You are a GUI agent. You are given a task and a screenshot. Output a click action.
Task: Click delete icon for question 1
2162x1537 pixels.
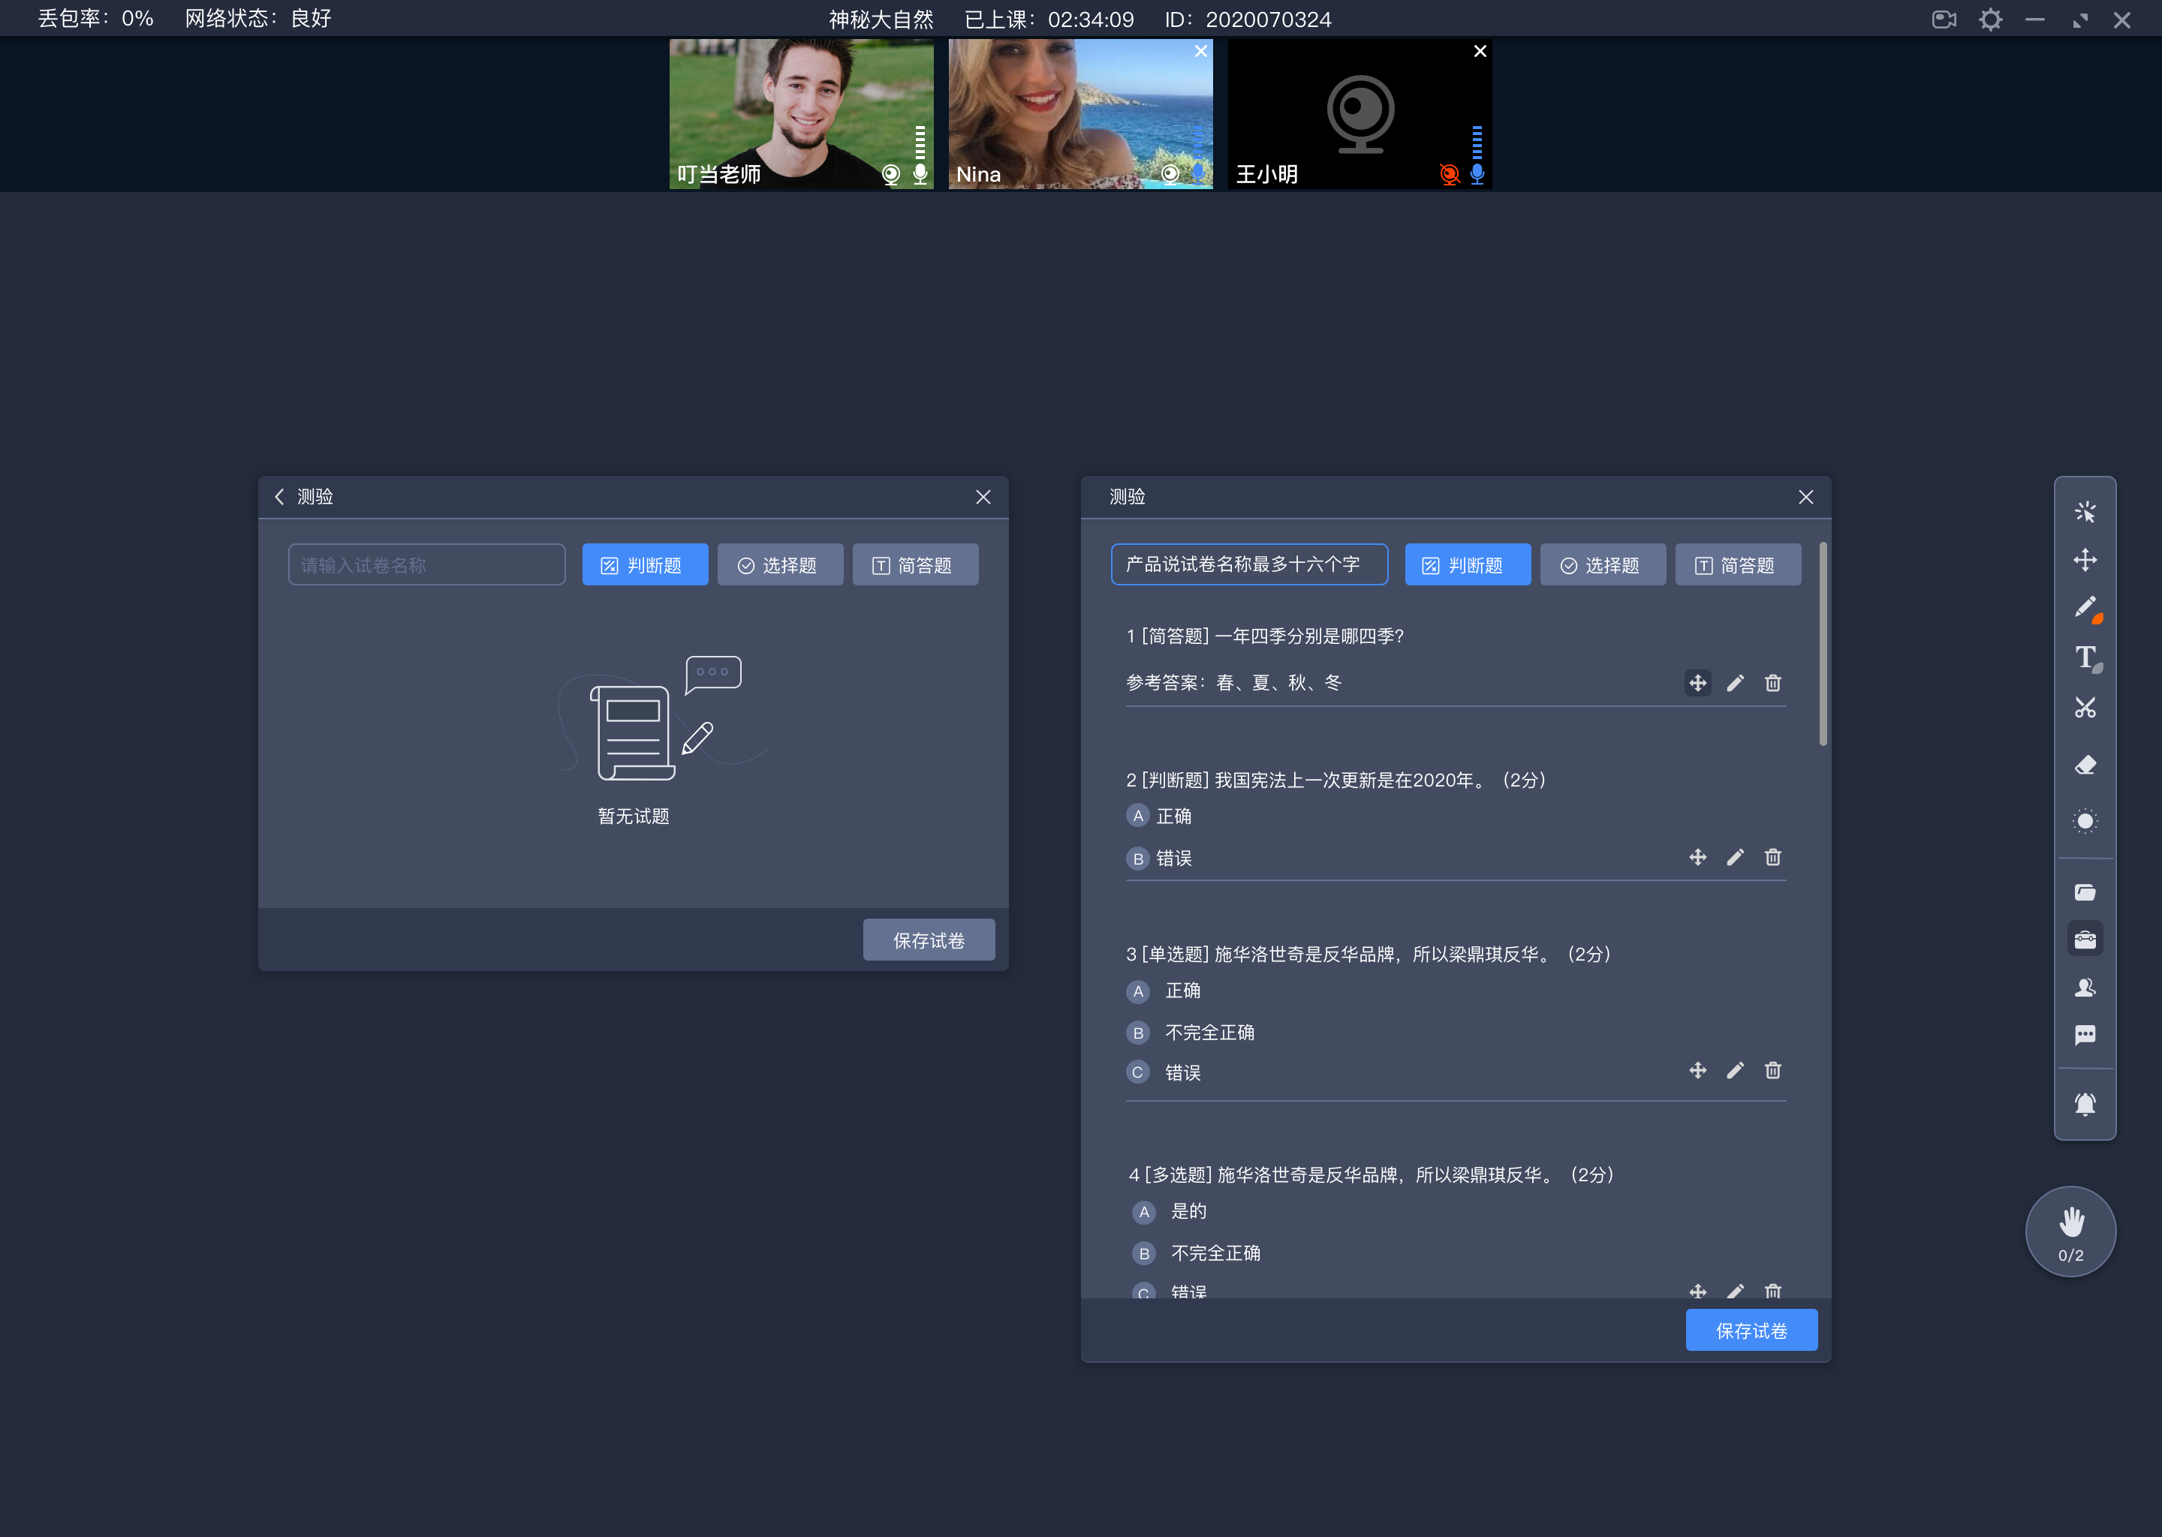(1773, 684)
